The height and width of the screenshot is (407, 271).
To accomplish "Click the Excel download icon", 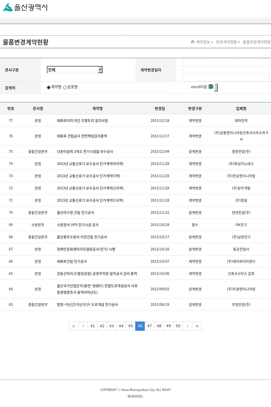I will [211, 87].
